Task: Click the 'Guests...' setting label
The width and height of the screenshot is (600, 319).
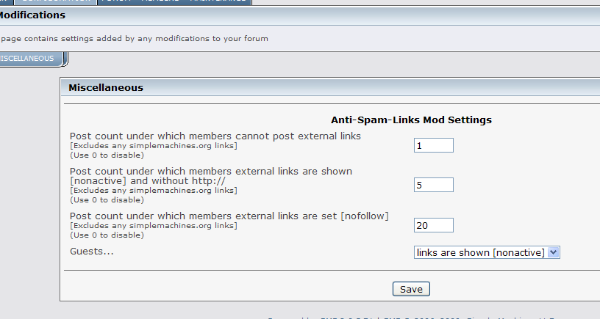Action: click(92, 250)
